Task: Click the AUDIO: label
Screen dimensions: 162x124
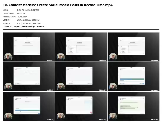Action: point(6,24)
